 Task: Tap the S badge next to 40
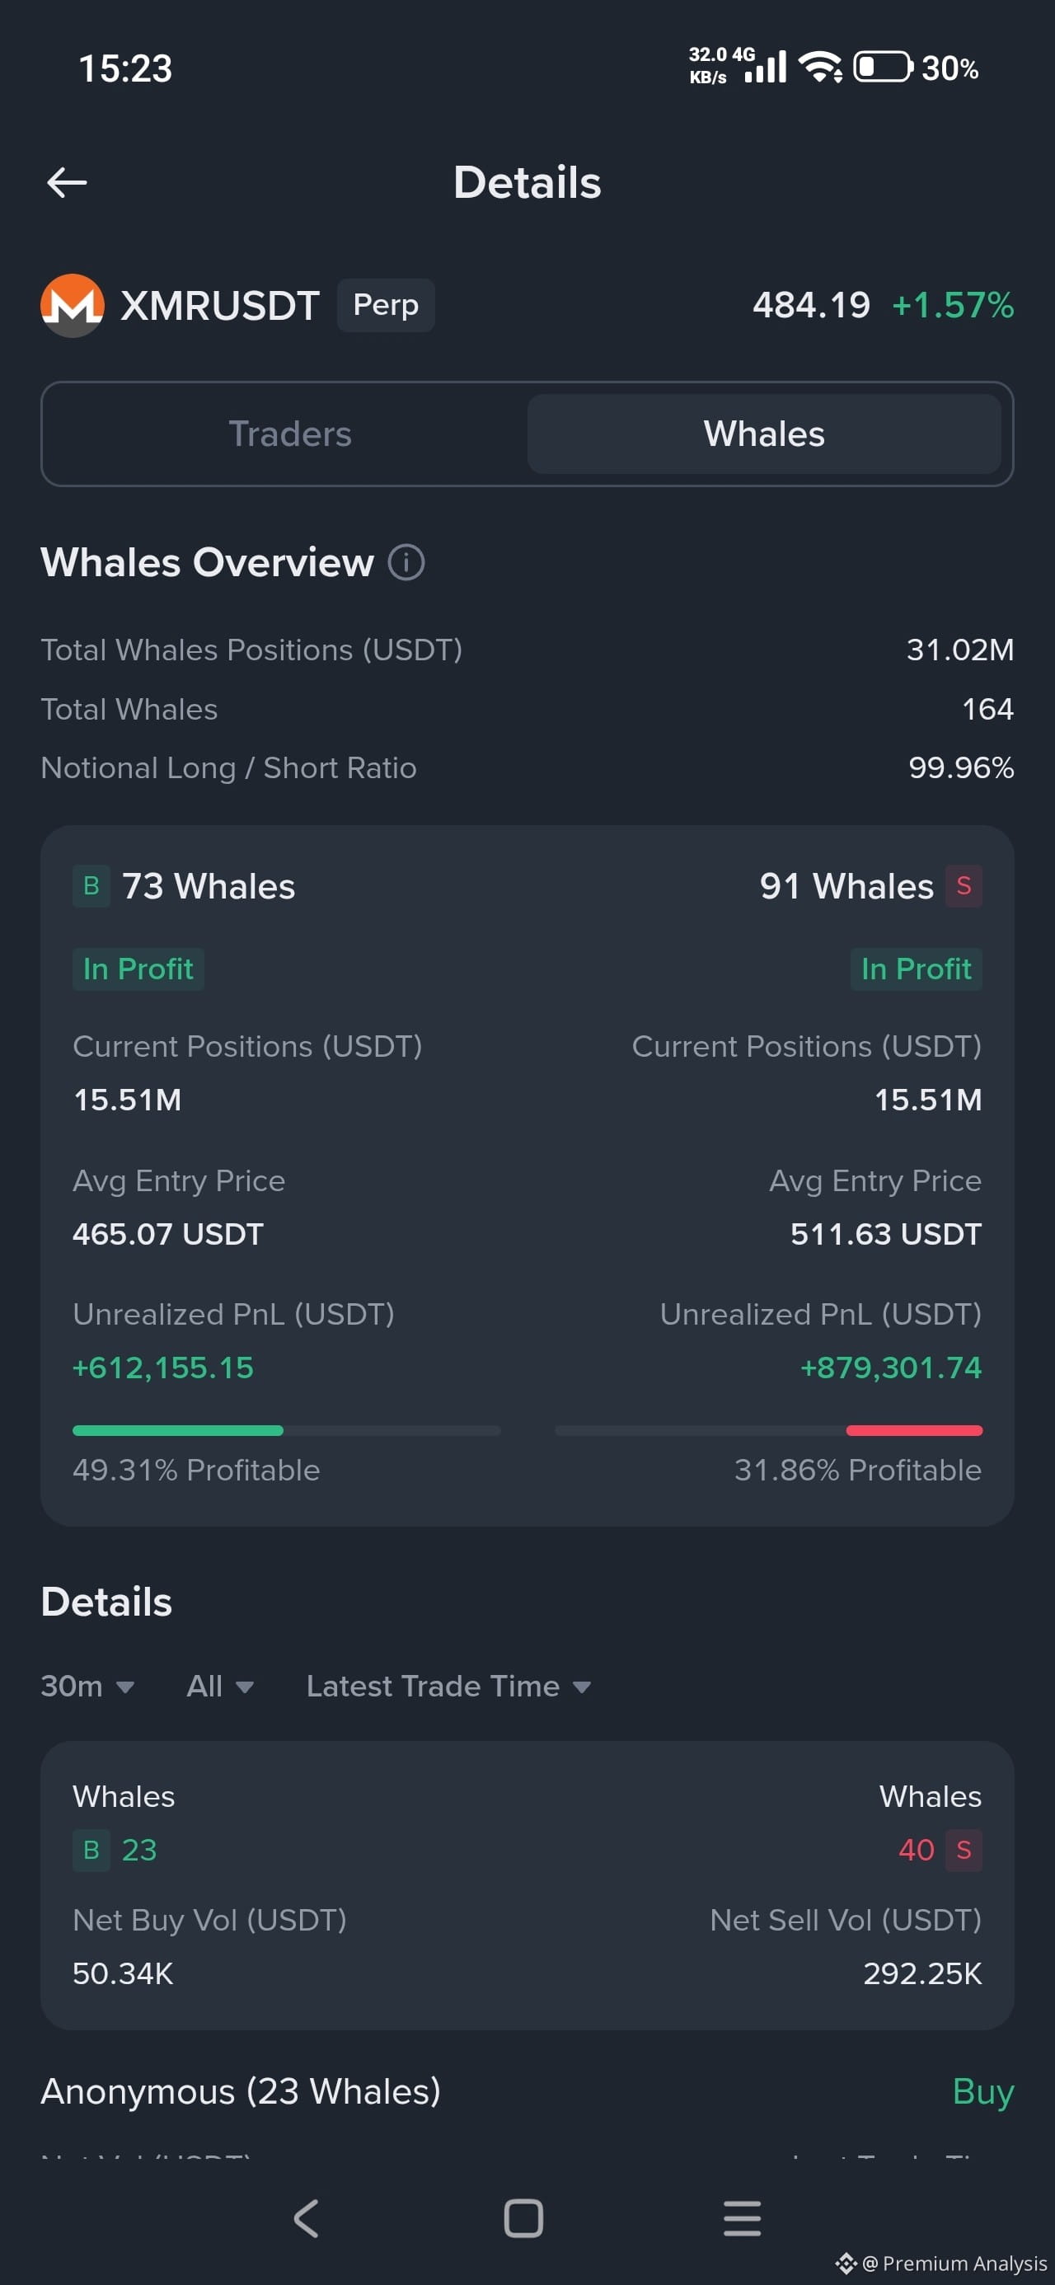[964, 1850]
